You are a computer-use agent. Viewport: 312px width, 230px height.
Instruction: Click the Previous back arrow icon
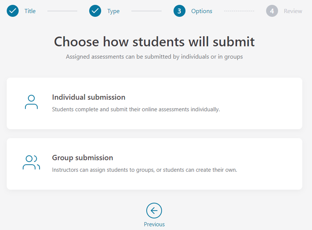(154, 210)
